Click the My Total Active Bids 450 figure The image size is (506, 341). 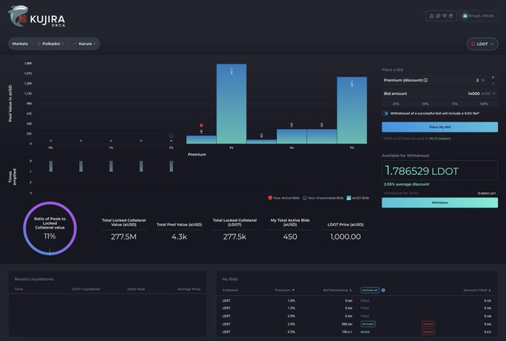point(290,237)
